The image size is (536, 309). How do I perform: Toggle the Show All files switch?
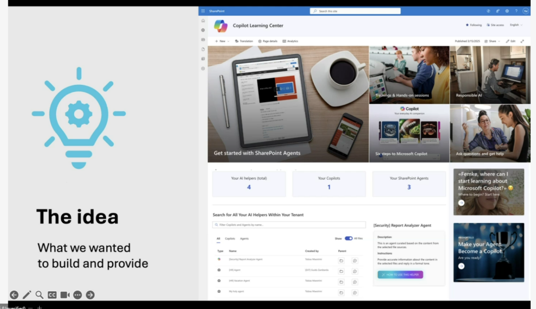[x=348, y=238]
